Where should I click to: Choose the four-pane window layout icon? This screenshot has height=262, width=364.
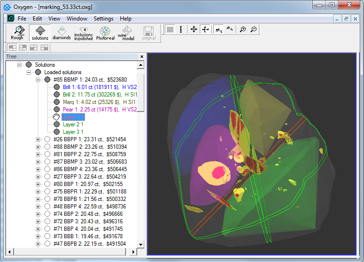point(12,48)
